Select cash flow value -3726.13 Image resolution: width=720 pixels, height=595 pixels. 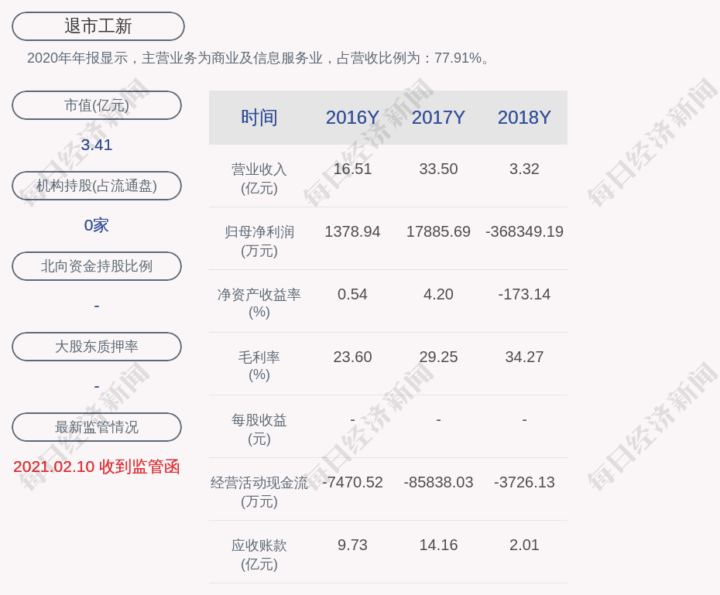(524, 482)
